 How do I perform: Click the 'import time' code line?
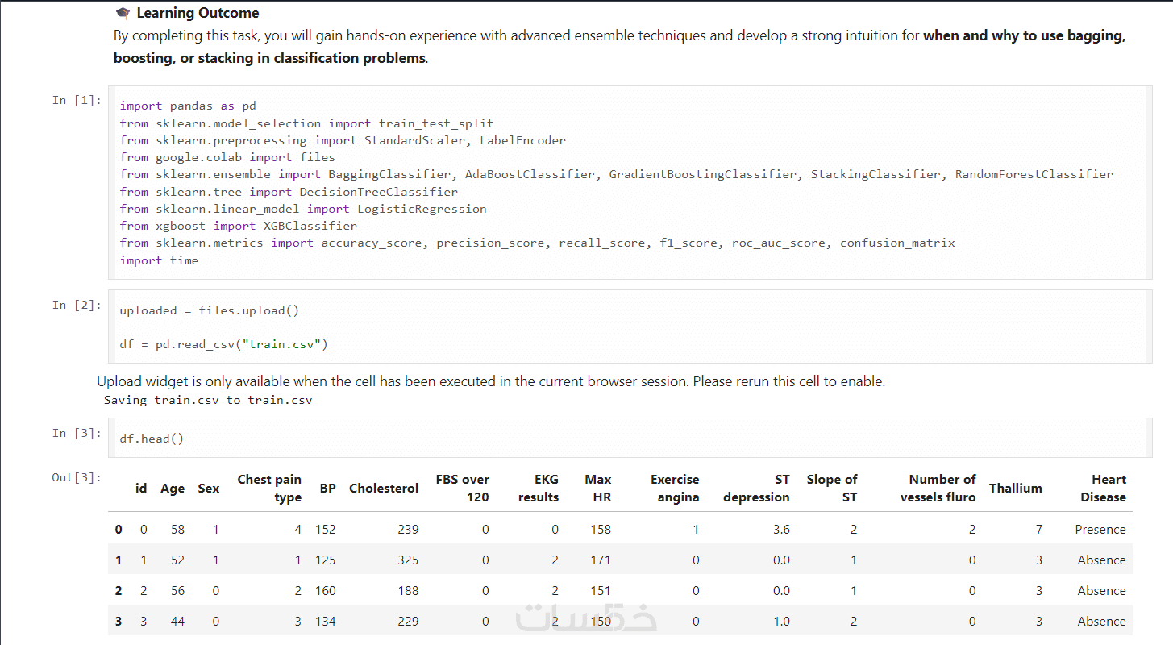pyautogui.click(x=159, y=260)
